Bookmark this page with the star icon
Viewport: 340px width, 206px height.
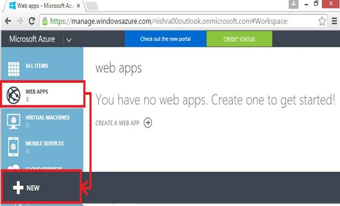point(322,21)
